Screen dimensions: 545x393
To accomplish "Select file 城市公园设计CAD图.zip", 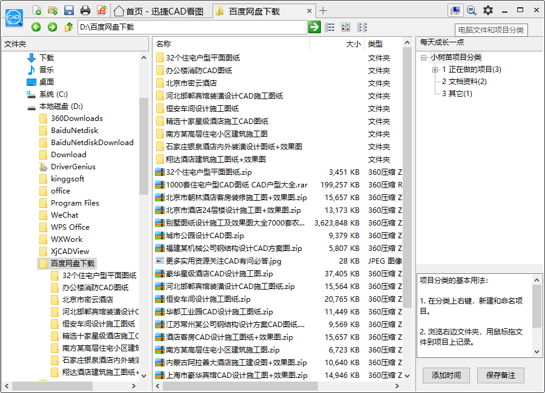I will point(205,236).
